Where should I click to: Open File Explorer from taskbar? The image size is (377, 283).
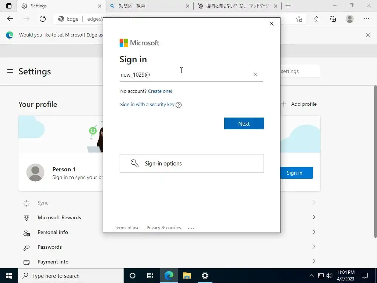[187, 276]
